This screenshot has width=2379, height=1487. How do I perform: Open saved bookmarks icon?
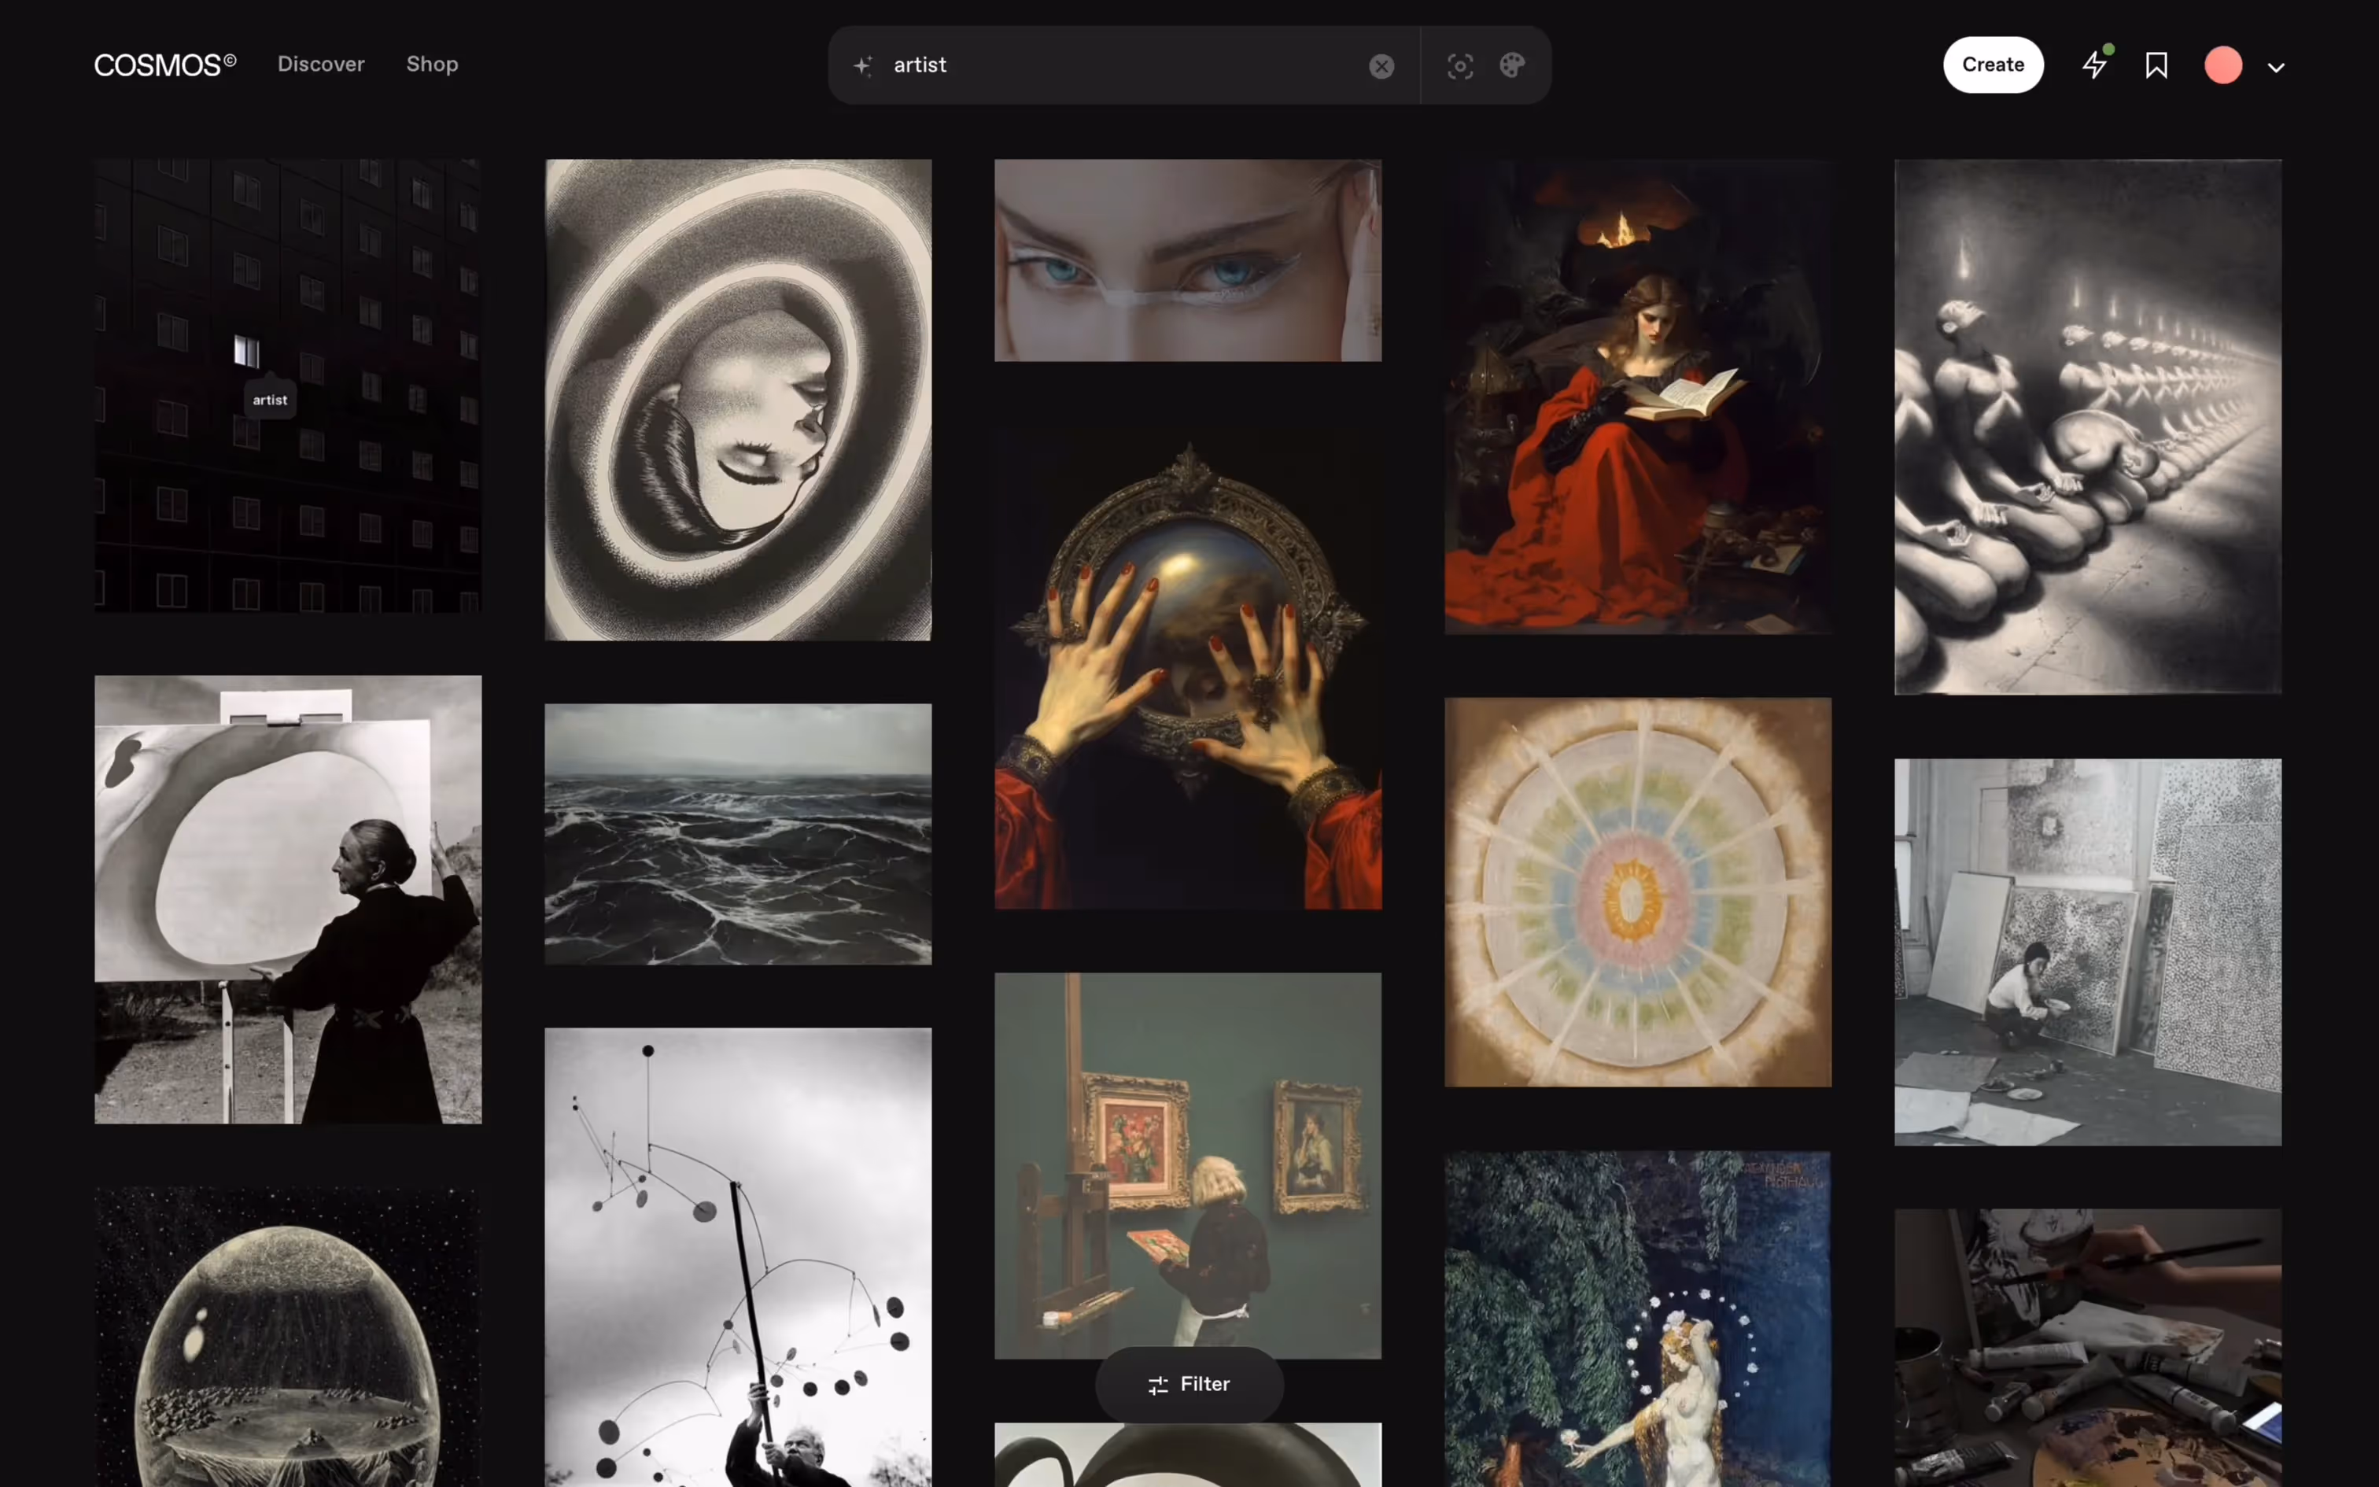click(x=2156, y=66)
